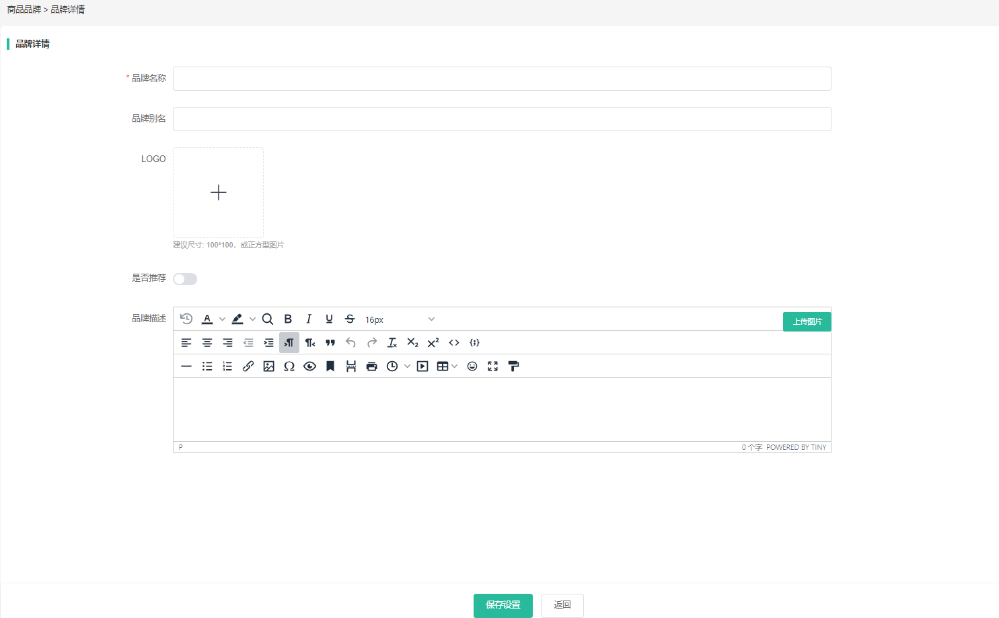Switch the editor to fullscreen mode

pos(493,366)
